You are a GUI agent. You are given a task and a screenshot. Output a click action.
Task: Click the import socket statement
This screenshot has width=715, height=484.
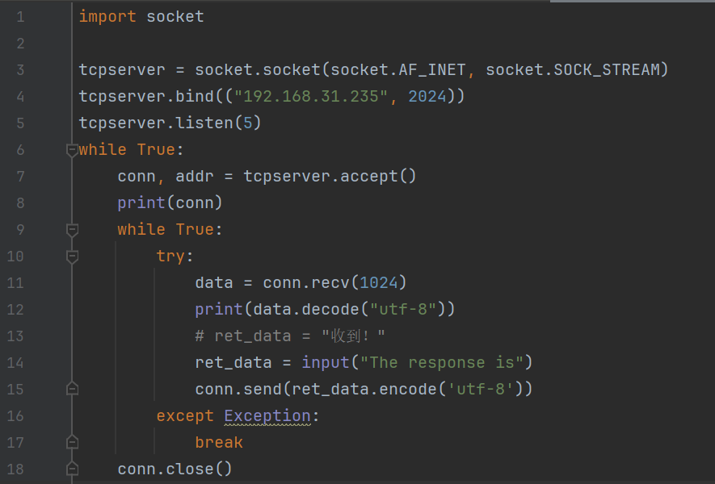141,17
